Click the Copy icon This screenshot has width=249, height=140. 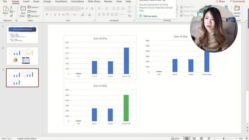pyautogui.click(x=11, y=11)
